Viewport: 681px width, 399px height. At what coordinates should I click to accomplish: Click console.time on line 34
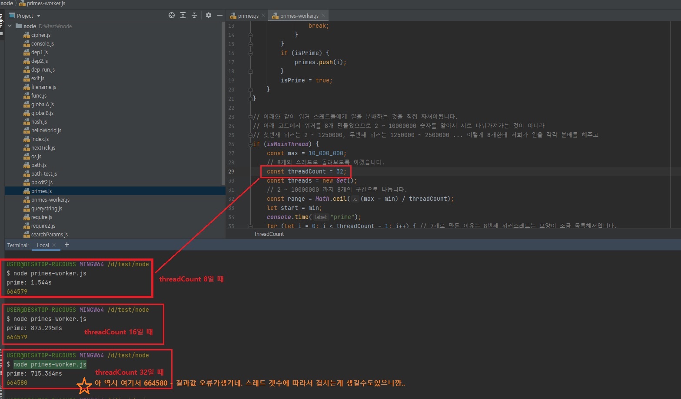288,217
